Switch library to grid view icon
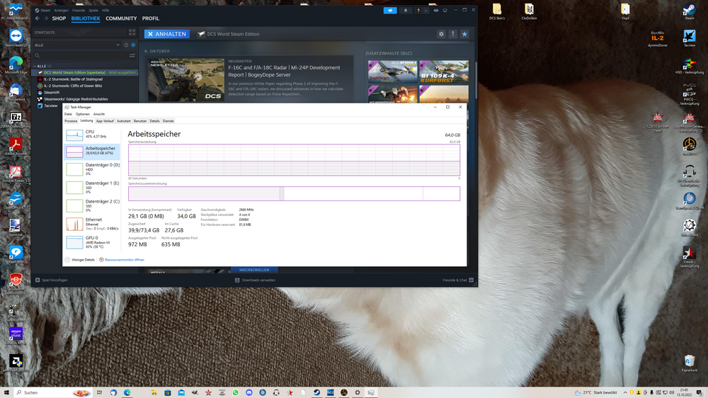The height and width of the screenshot is (398, 708). (x=132, y=33)
